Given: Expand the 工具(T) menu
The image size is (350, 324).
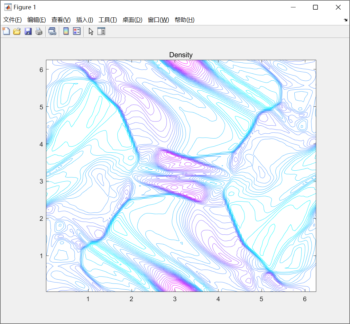Looking at the screenshot, I should [x=108, y=20].
